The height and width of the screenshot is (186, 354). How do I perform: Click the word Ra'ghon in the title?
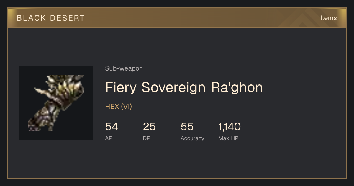tap(237, 87)
